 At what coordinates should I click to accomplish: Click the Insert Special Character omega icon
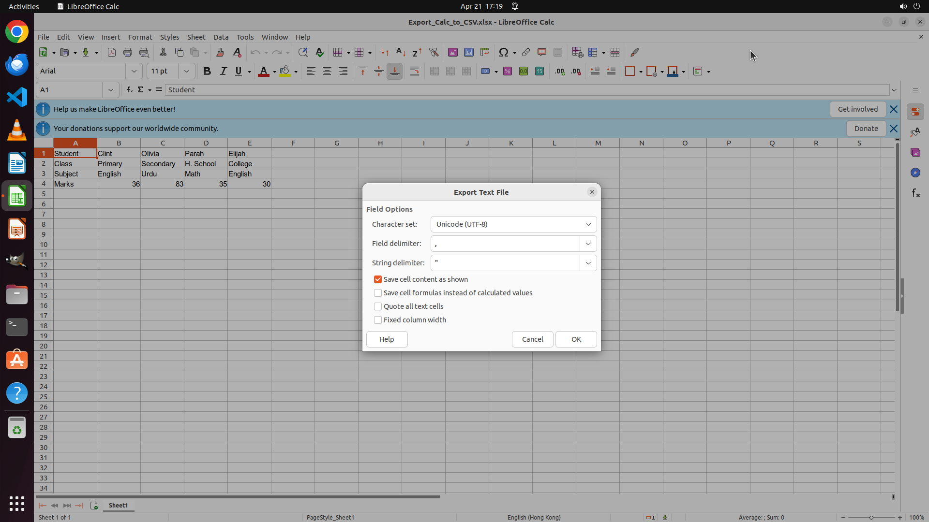(504, 52)
